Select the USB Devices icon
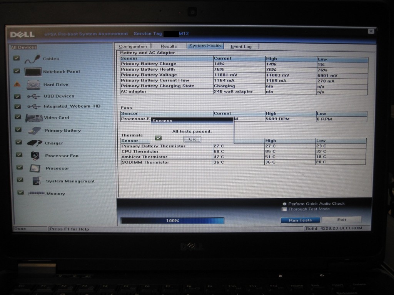 click(34, 96)
